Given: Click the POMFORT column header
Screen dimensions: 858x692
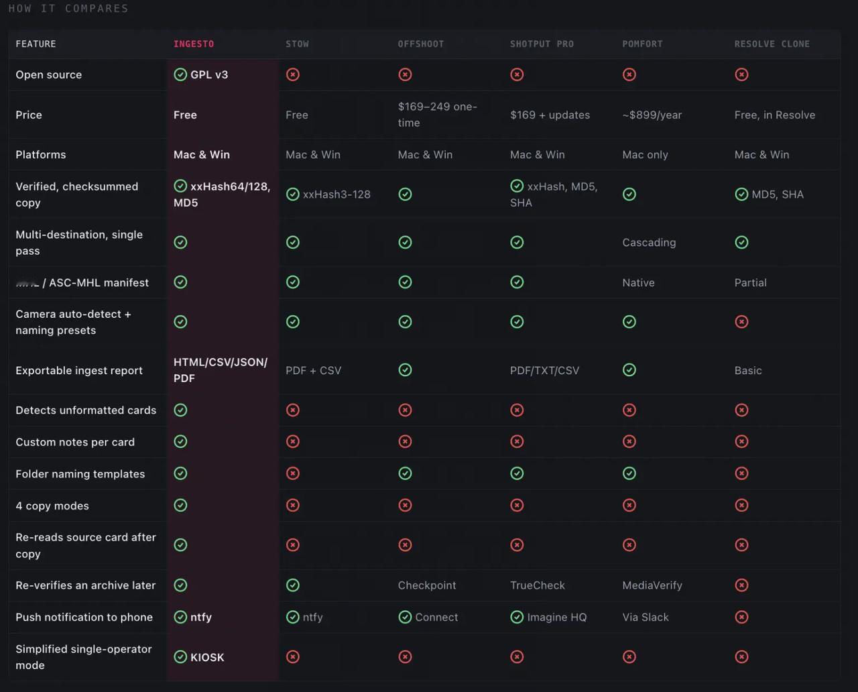Looking at the screenshot, I should tap(642, 44).
